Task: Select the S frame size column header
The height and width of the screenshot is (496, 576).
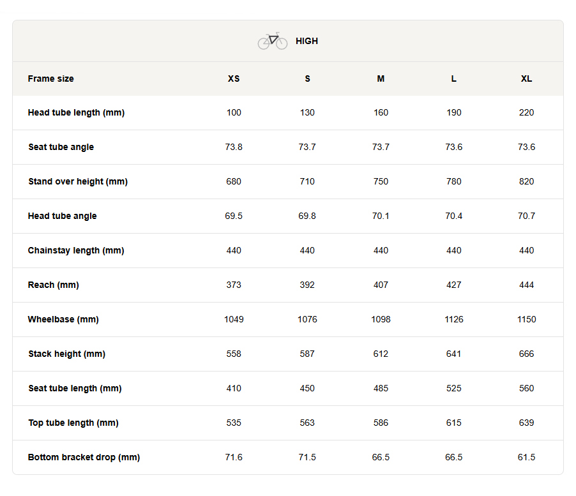Action: [307, 79]
